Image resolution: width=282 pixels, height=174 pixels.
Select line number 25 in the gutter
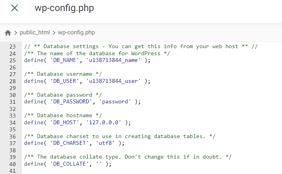pos(12,60)
